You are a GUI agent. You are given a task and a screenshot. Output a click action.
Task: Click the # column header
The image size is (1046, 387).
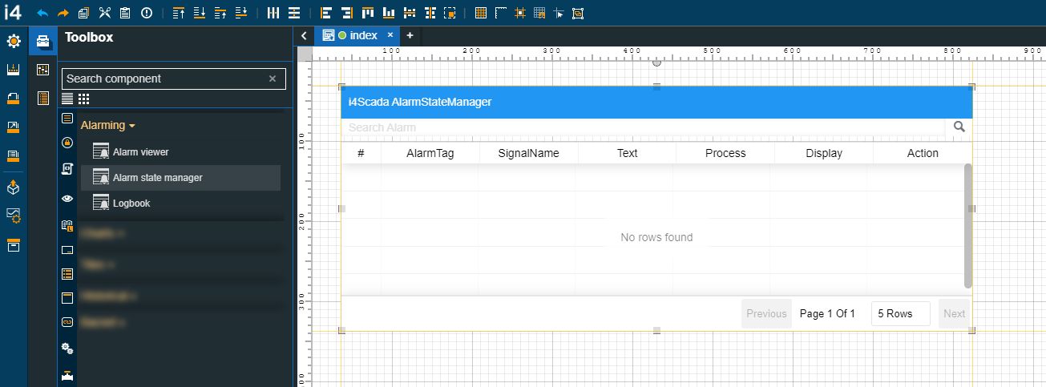coord(361,153)
